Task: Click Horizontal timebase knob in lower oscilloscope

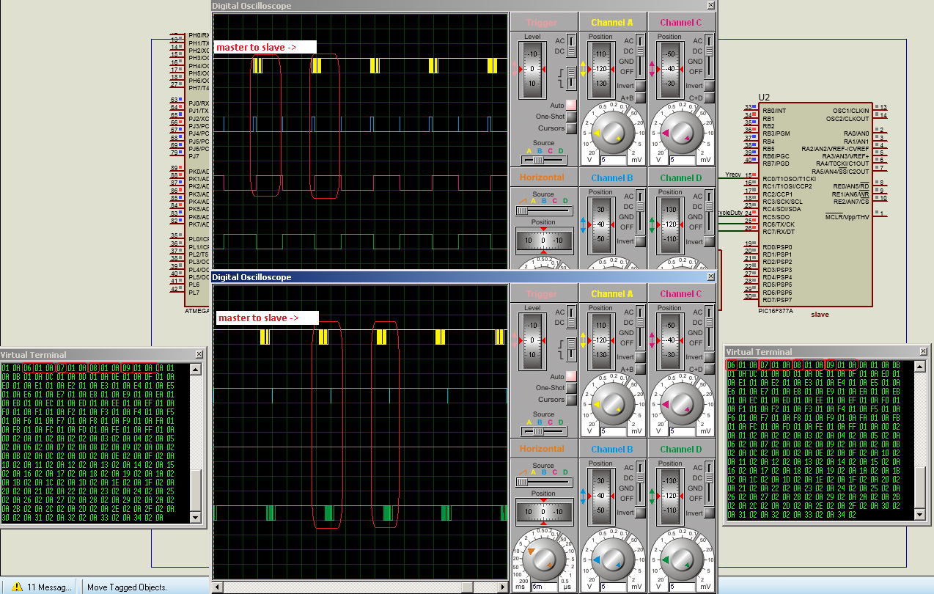Action: (x=543, y=560)
